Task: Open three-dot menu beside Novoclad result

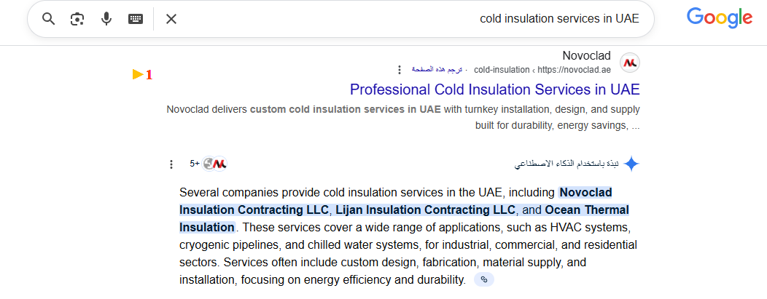Action: tap(400, 70)
